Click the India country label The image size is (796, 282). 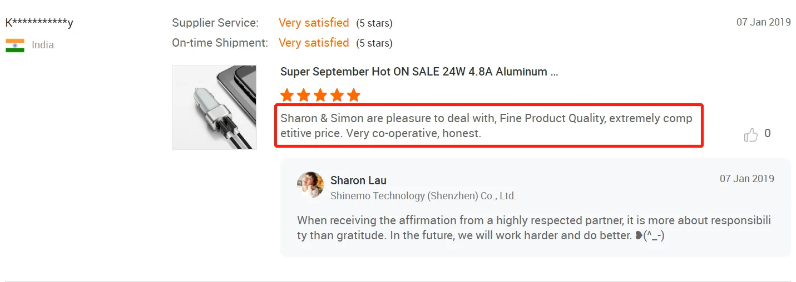pyautogui.click(x=43, y=45)
